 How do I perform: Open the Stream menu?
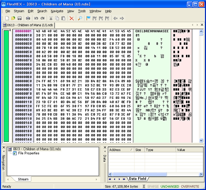tap(19, 11)
